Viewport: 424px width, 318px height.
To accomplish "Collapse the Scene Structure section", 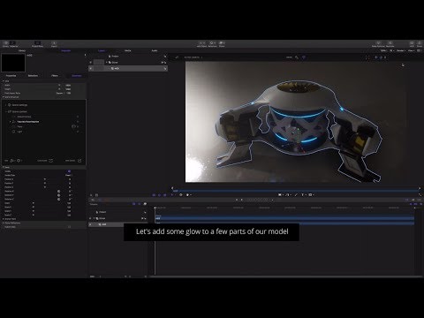I will pyautogui.click(x=4, y=97).
